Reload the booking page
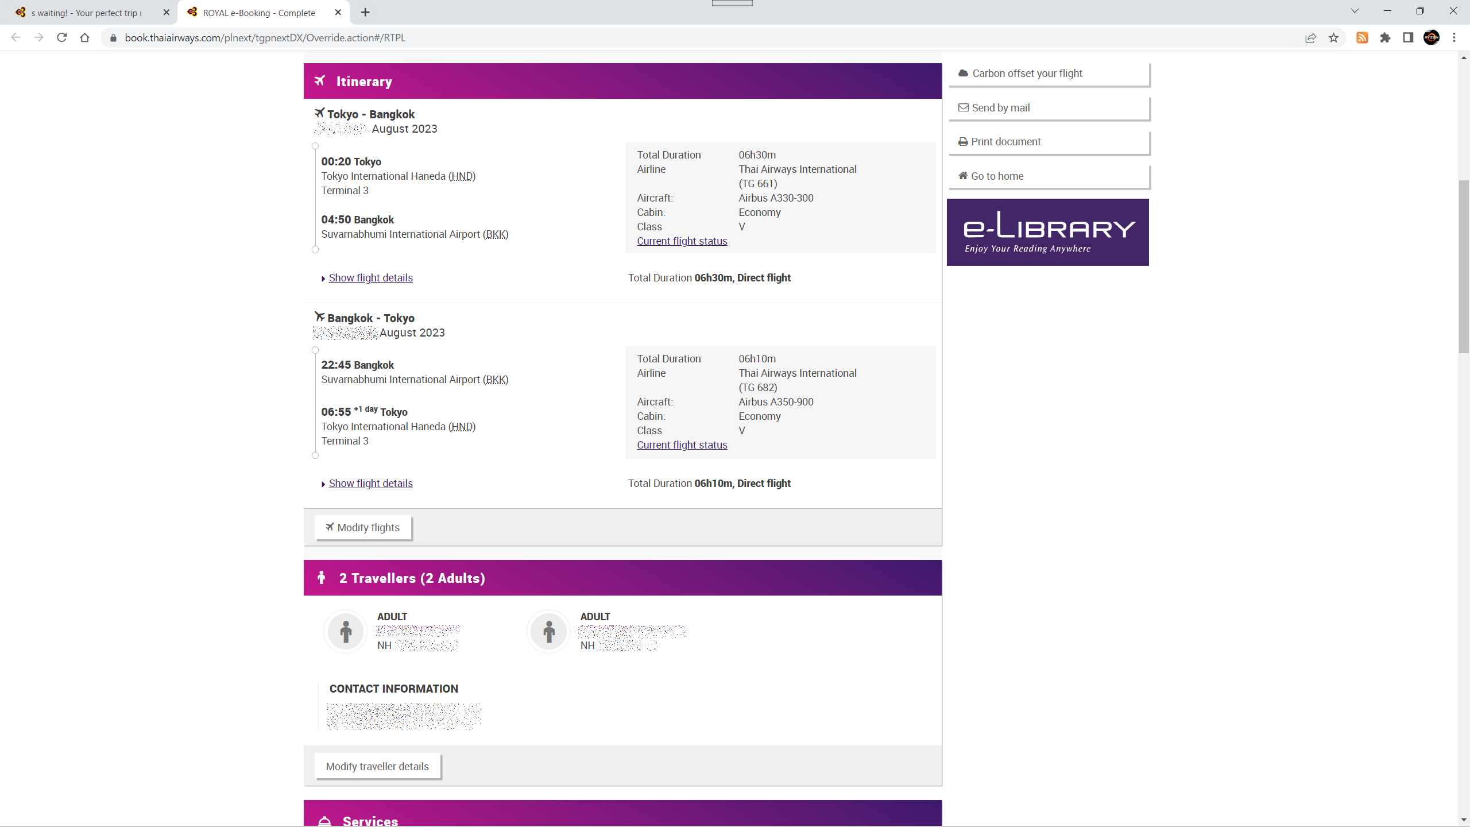Screen dimensions: 1470x827 [62, 38]
